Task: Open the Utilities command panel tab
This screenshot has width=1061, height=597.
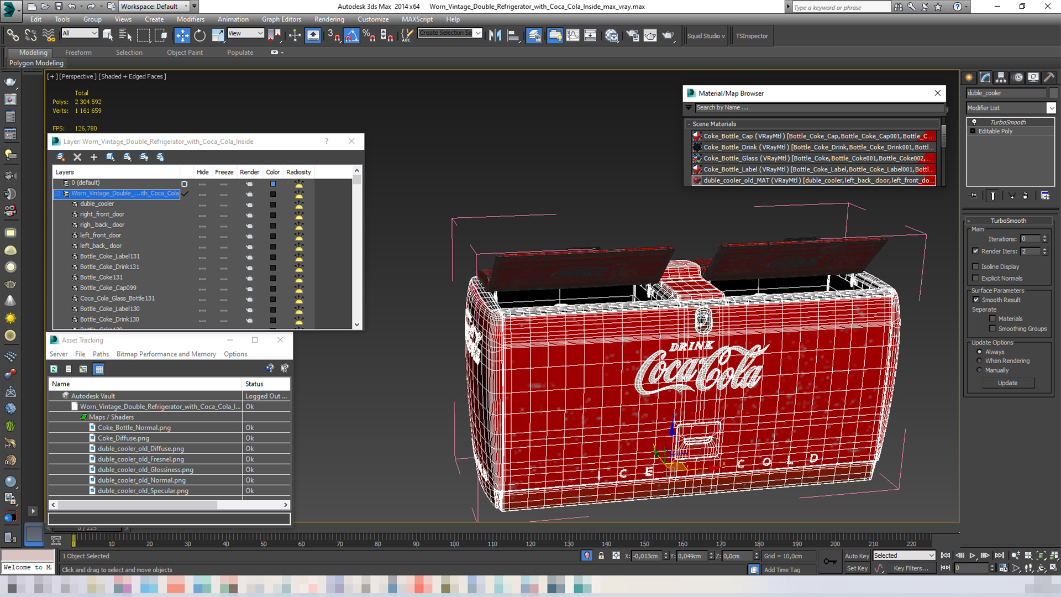Action: click(x=1049, y=77)
